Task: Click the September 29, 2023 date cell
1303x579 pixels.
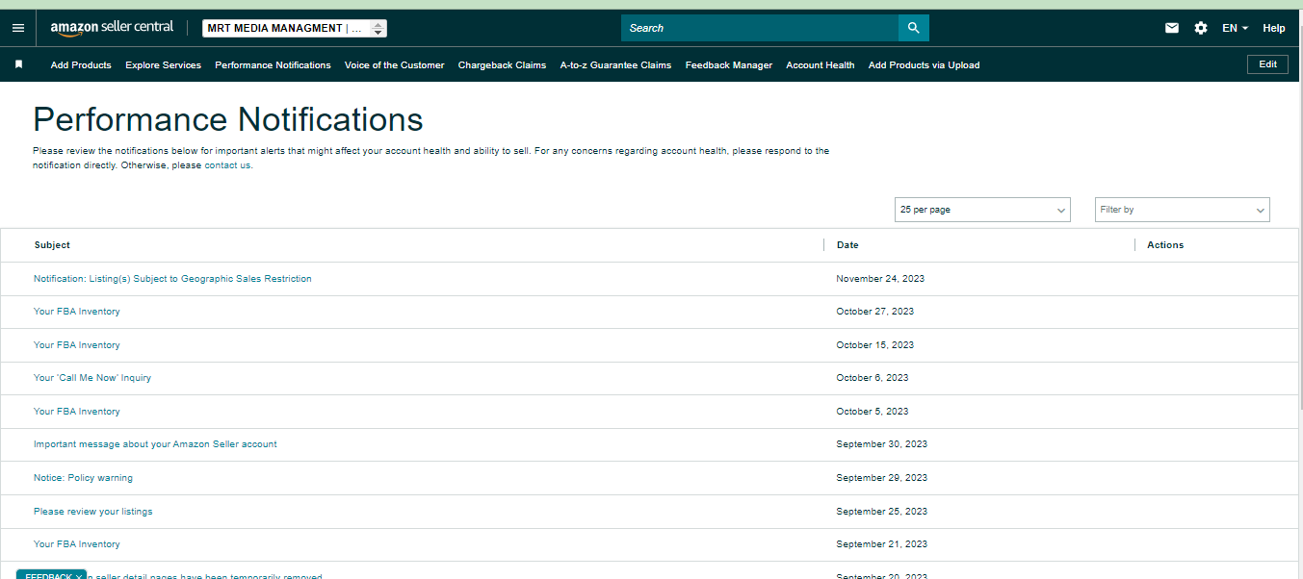Action: click(x=881, y=478)
